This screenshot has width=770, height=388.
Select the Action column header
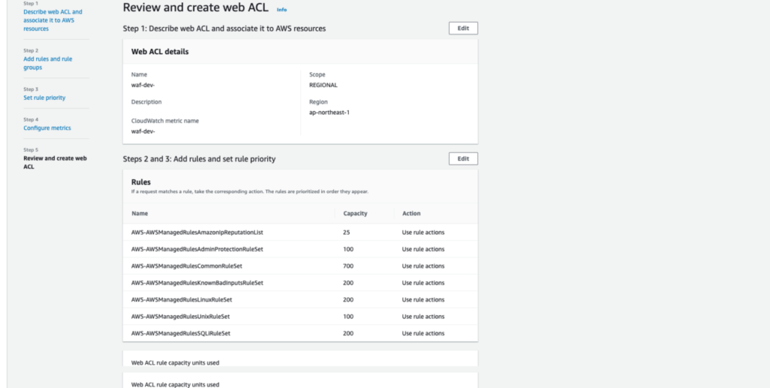[411, 214]
